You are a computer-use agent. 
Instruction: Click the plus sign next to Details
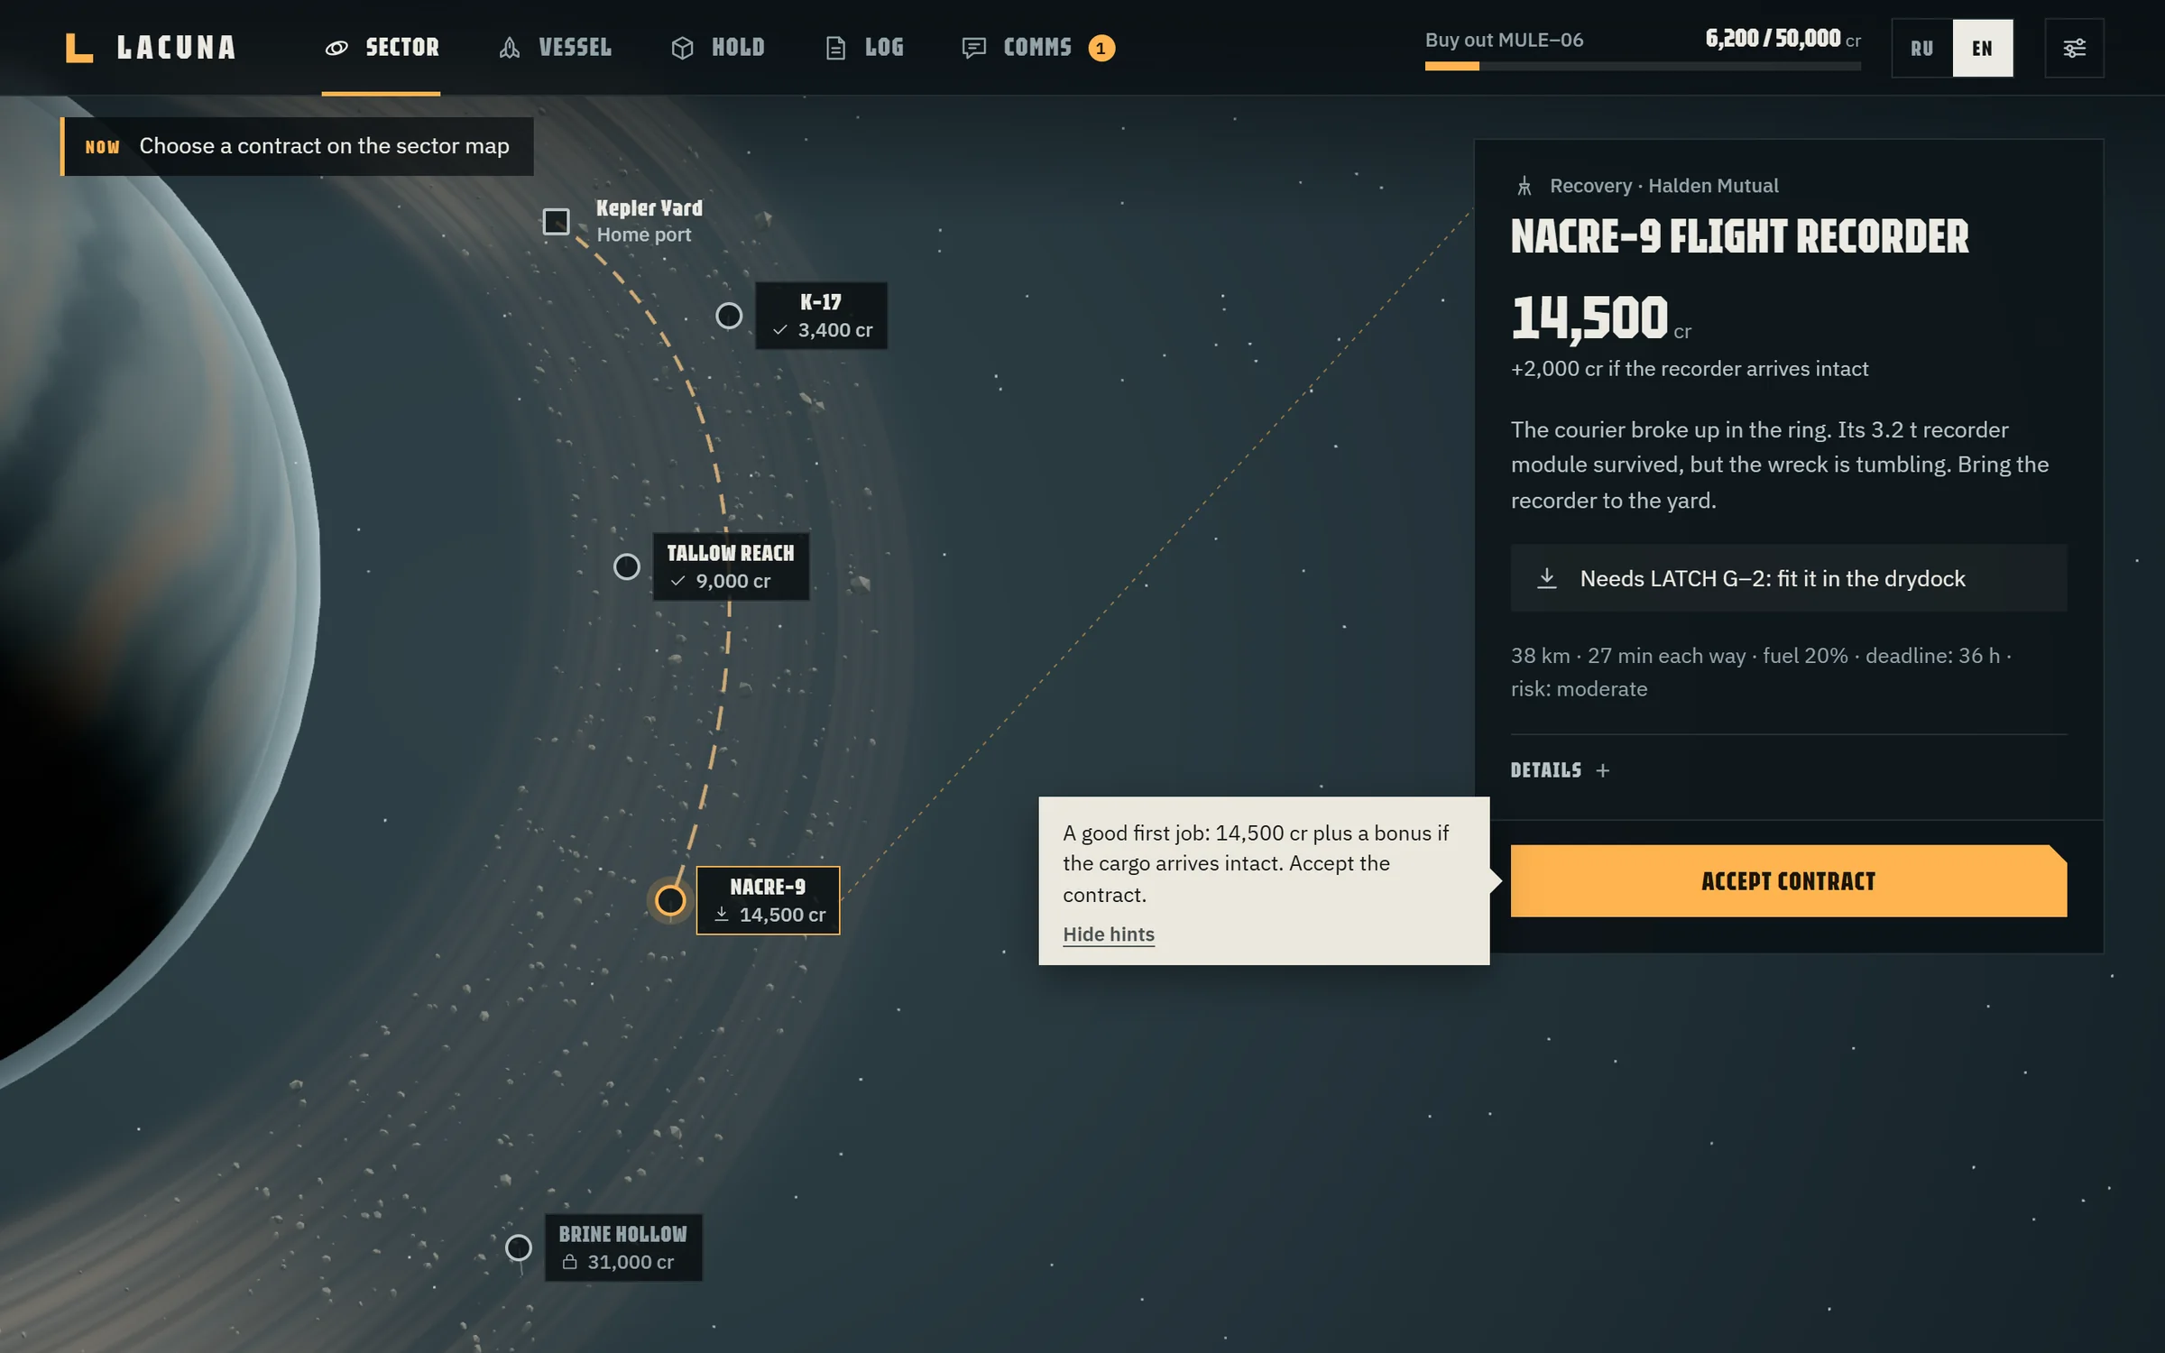(x=1602, y=770)
